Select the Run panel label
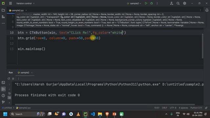Viewport: 210px width, 118px height. point(11,72)
